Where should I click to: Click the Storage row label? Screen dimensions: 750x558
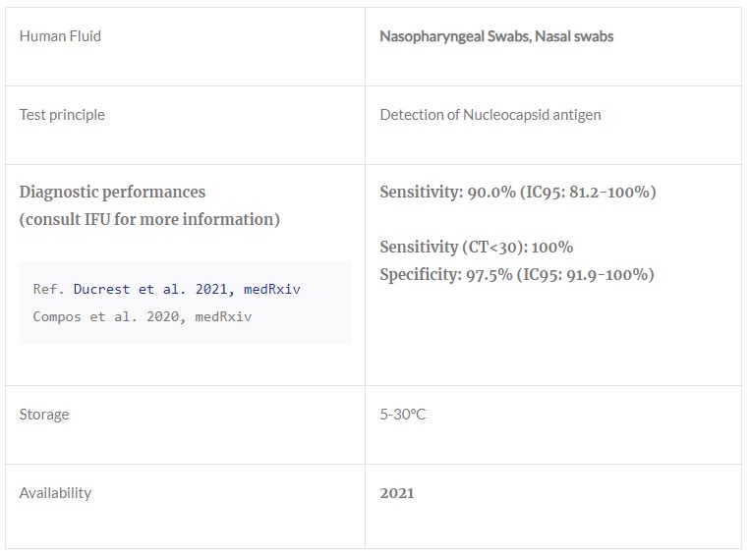(x=44, y=415)
